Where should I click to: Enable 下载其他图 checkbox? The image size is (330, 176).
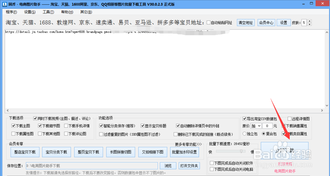40,134
